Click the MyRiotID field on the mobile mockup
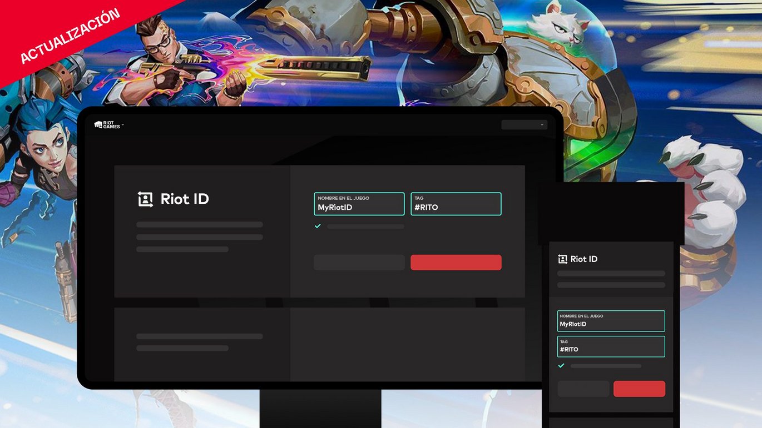Image resolution: width=762 pixels, height=428 pixels. pyautogui.click(x=610, y=320)
